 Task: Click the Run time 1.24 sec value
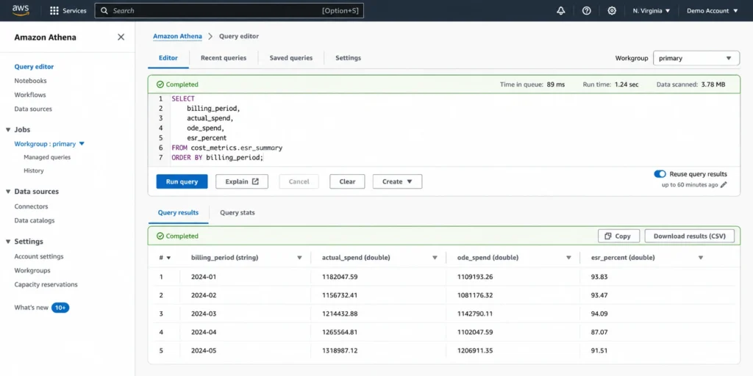pos(627,84)
